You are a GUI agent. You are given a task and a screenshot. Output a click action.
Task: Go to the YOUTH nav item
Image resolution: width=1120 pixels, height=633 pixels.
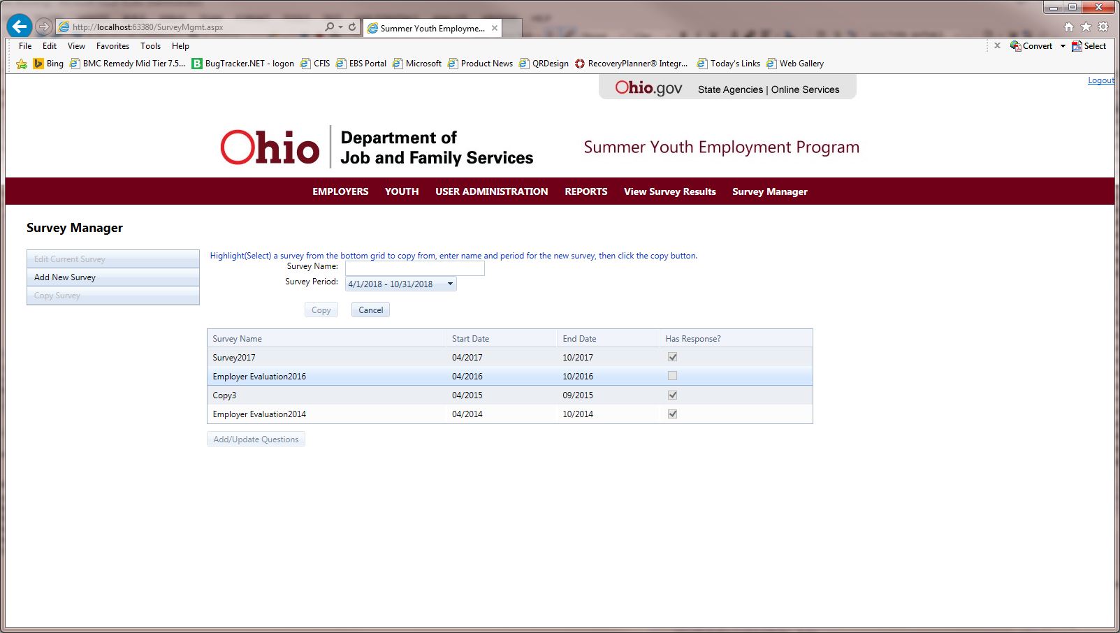[402, 191]
